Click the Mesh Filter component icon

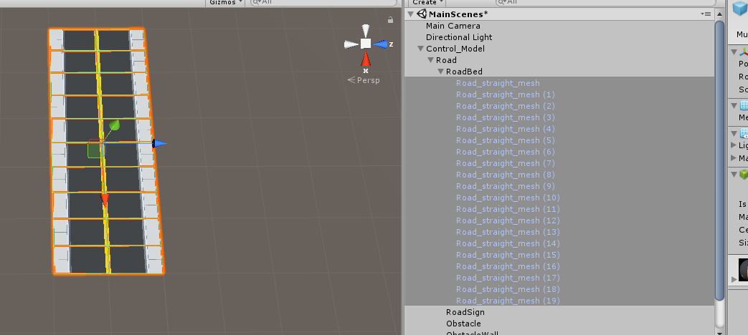pos(743,106)
